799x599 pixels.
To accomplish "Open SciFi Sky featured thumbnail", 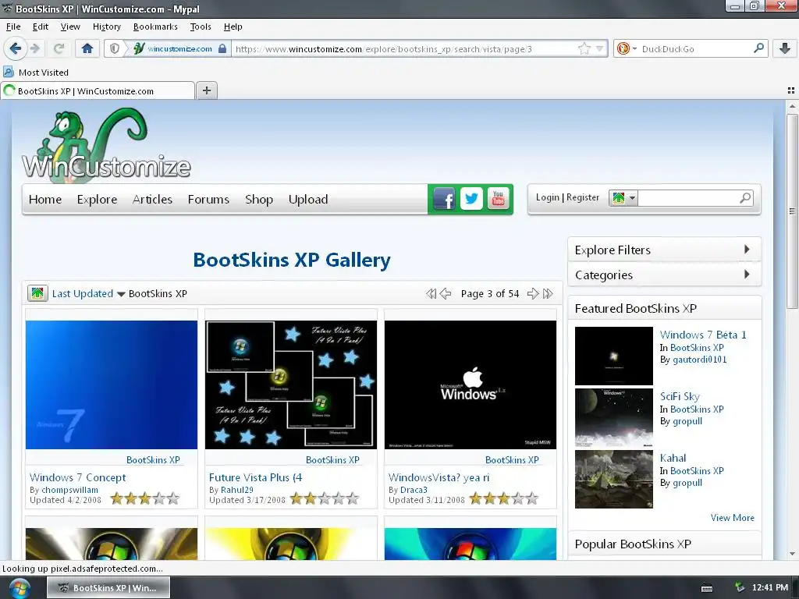I will click(613, 418).
